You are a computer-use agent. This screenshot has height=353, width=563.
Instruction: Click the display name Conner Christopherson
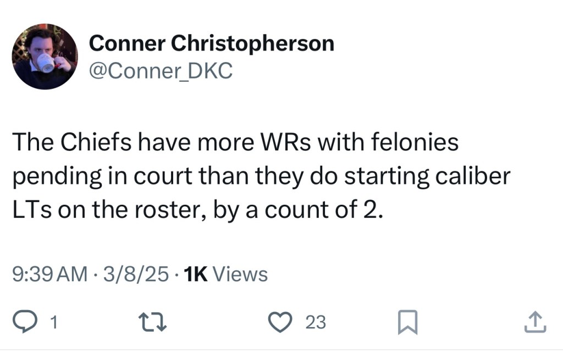click(211, 44)
